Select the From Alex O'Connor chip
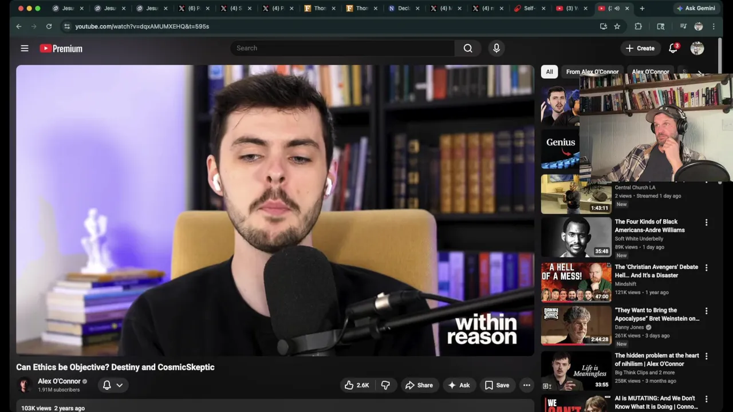This screenshot has width=733, height=412. (x=592, y=72)
